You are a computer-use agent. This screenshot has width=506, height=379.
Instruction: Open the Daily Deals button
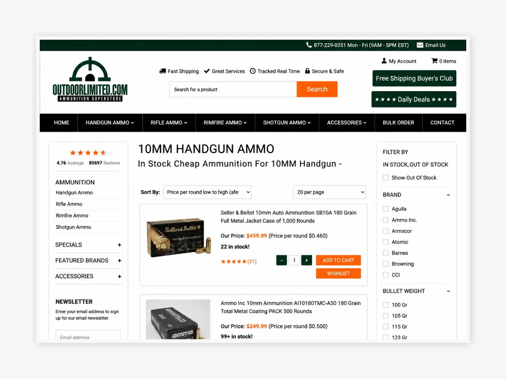pyautogui.click(x=414, y=99)
